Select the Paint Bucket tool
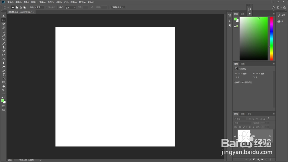The height and width of the screenshot is (162, 288). coord(3,59)
